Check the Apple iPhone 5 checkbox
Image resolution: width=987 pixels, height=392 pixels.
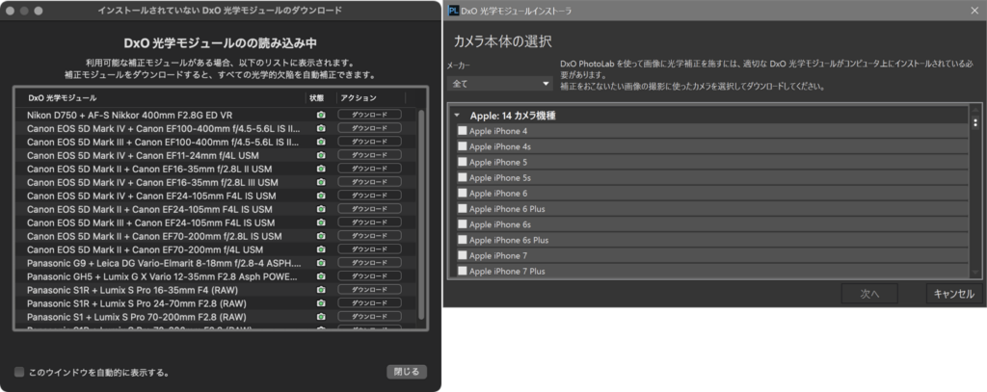(x=463, y=163)
